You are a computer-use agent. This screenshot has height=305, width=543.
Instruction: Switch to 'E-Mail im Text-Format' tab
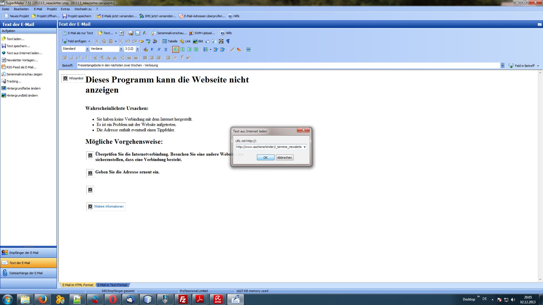[112, 285]
